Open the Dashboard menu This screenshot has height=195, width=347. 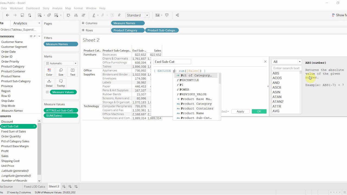click(x=33, y=8)
